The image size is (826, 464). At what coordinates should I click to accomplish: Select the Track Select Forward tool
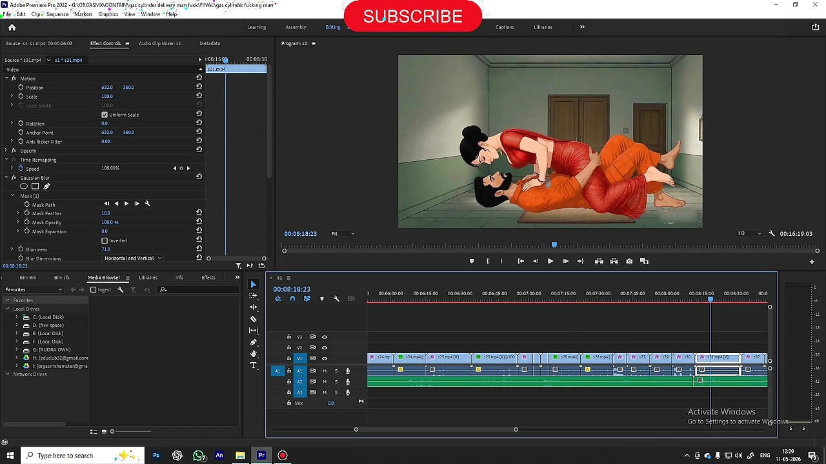point(253,296)
